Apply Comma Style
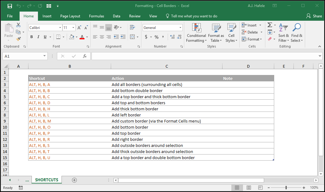 [x=163, y=37]
